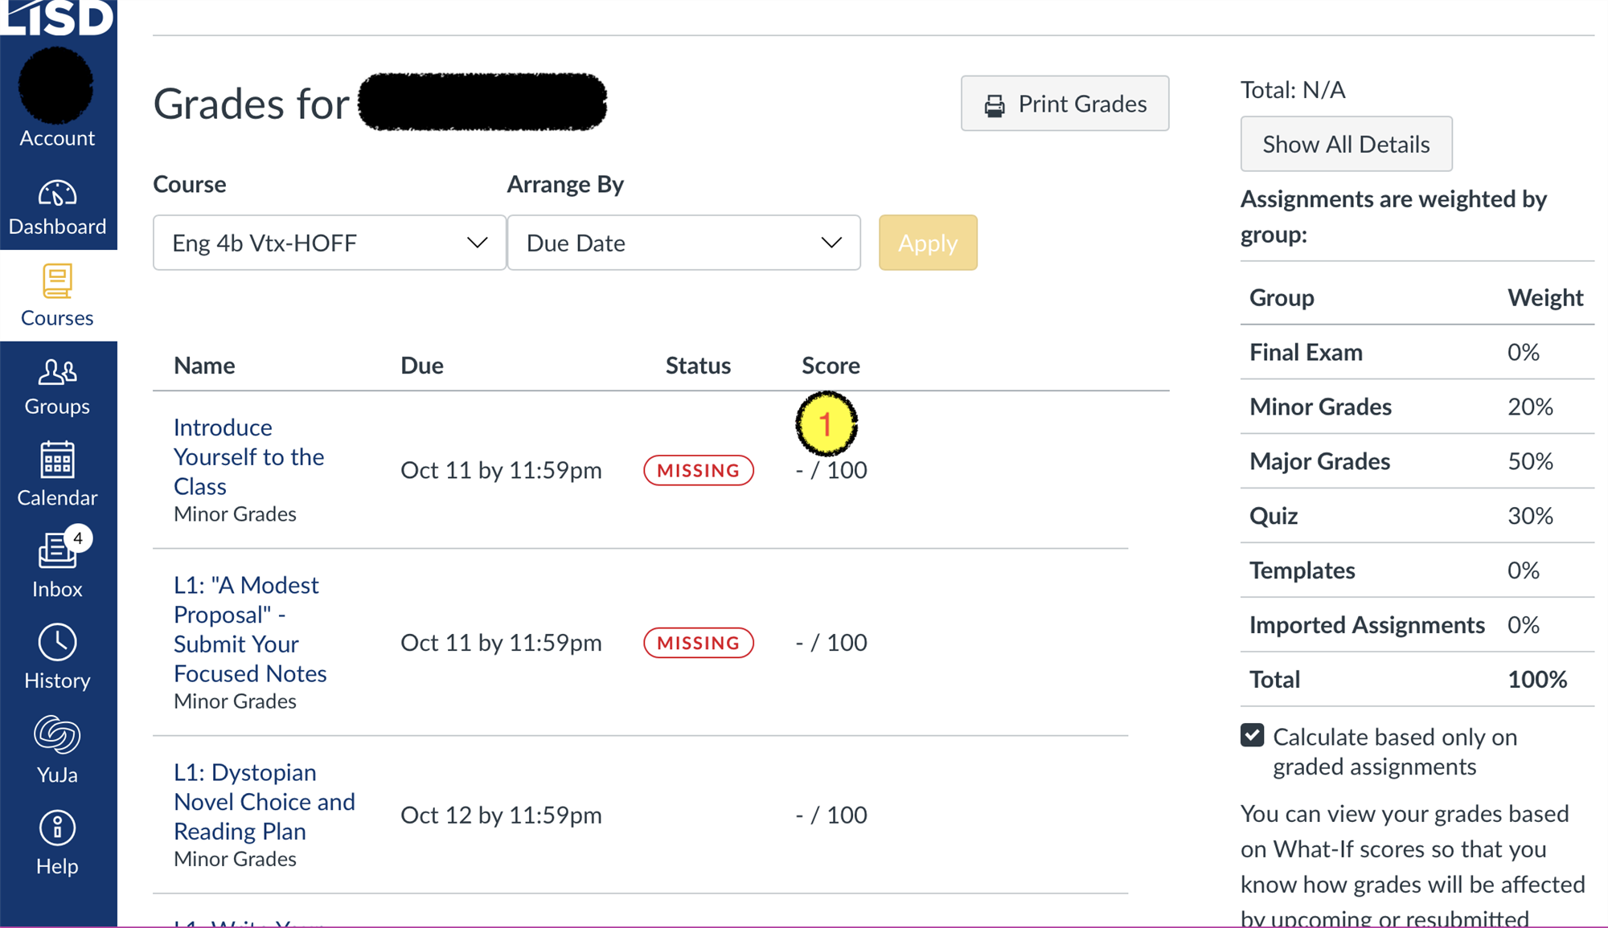
Task: Click the Templates group row
Action: [1417, 570]
